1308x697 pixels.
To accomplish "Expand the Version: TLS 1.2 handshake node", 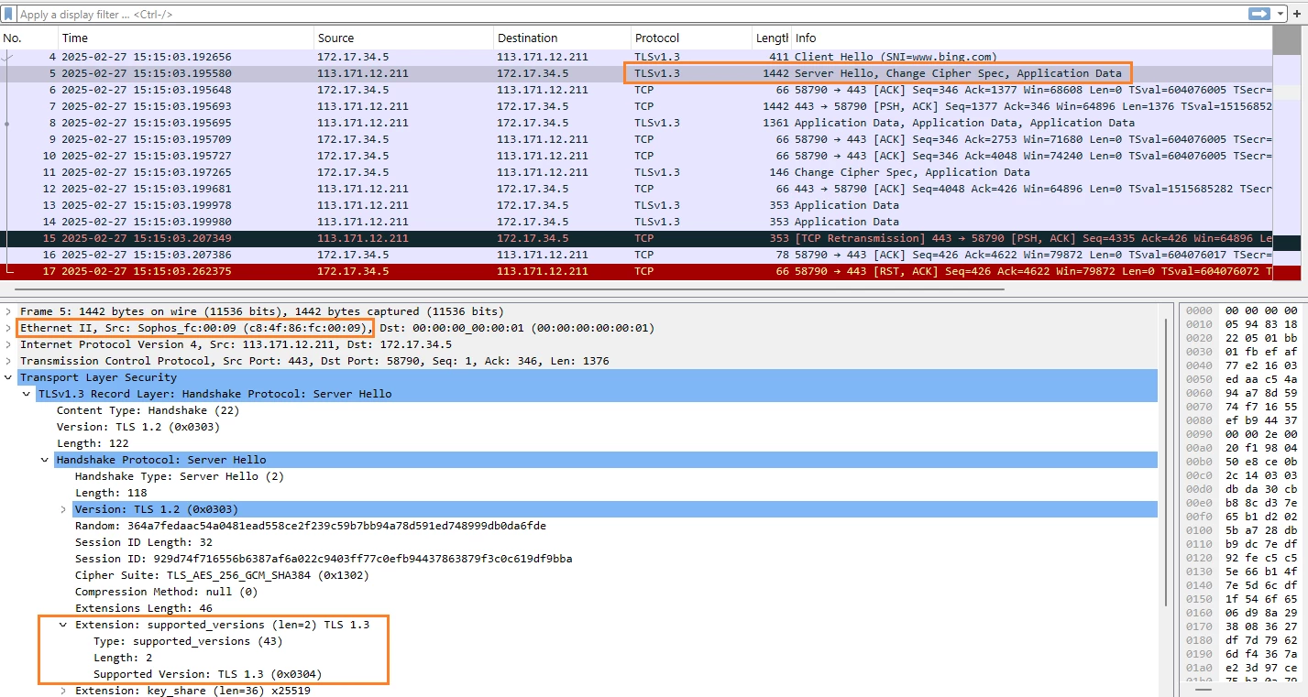I will tap(63, 509).
